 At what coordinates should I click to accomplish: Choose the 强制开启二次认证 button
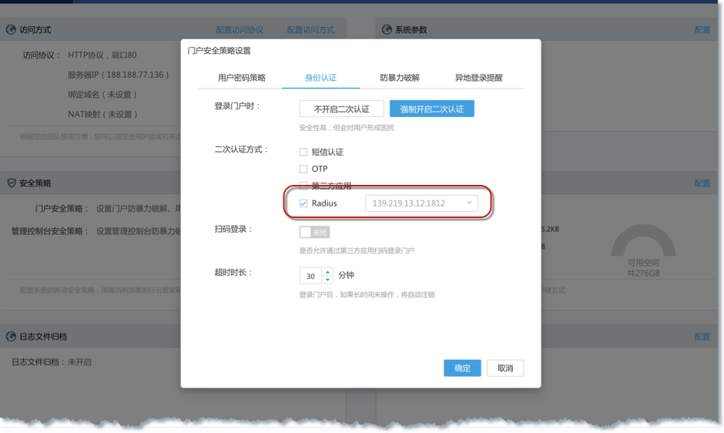pyautogui.click(x=431, y=109)
